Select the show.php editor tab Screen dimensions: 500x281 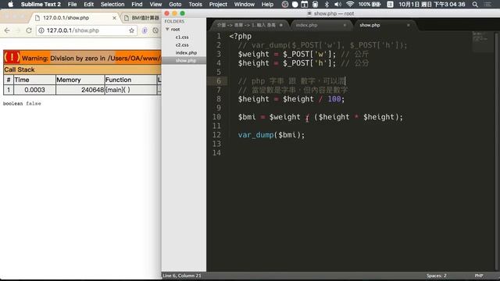point(370,25)
